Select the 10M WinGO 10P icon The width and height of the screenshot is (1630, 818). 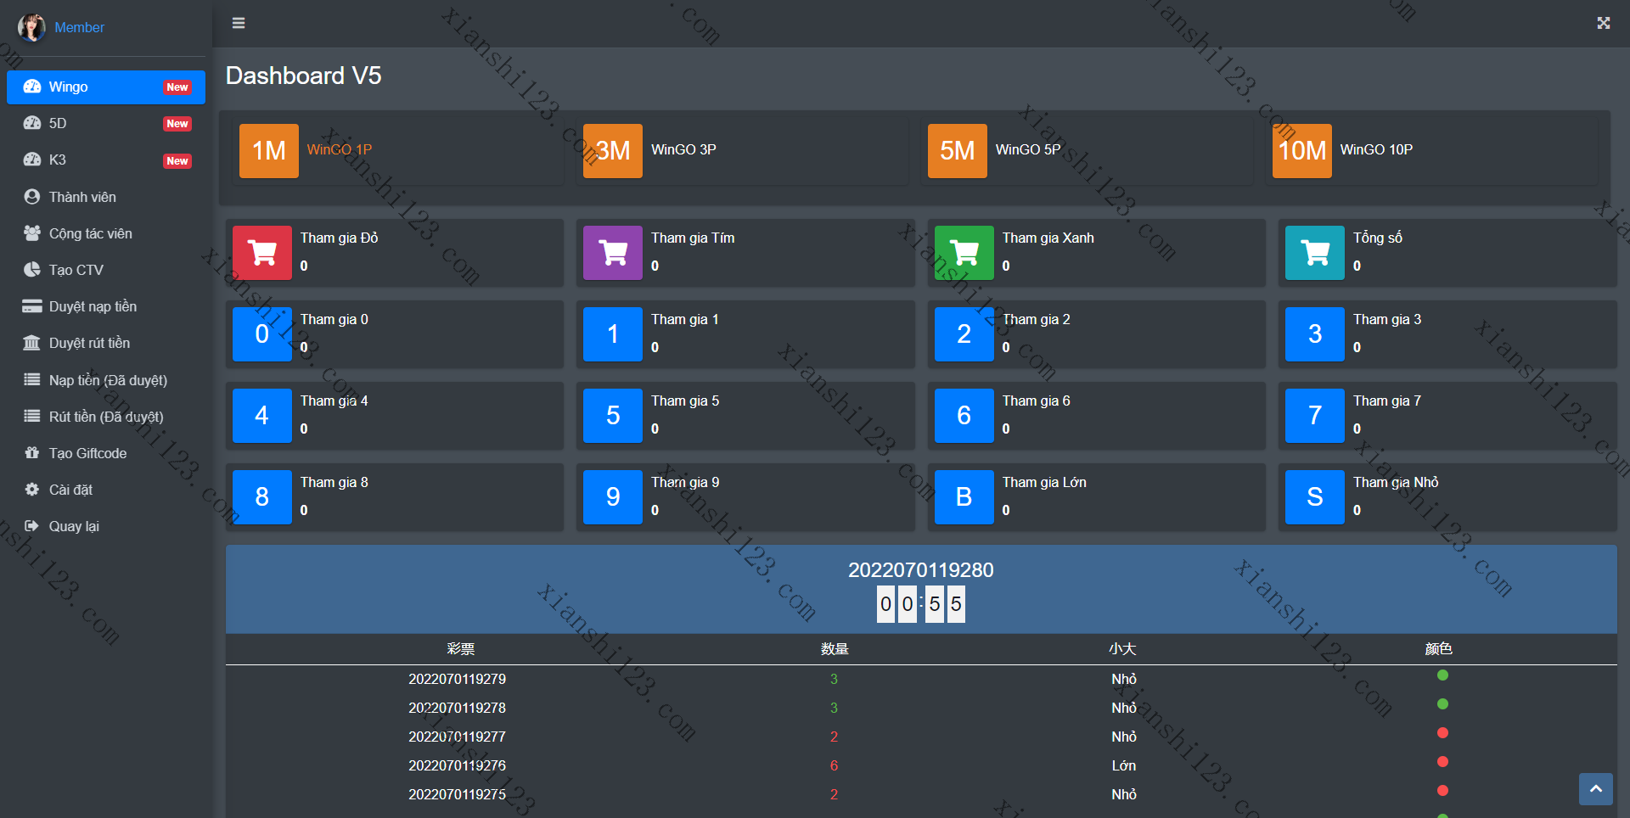point(1302,151)
